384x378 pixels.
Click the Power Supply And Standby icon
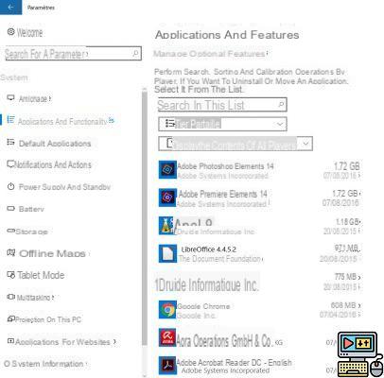click(11, 186)
